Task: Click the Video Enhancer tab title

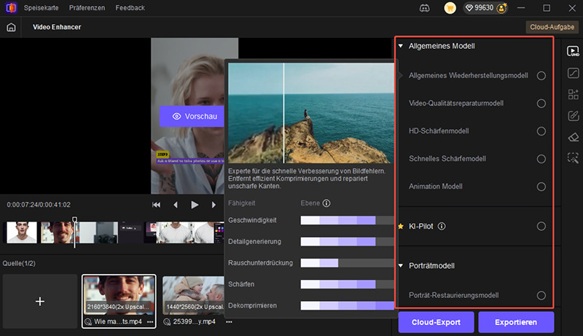Action: pos(57,27)
